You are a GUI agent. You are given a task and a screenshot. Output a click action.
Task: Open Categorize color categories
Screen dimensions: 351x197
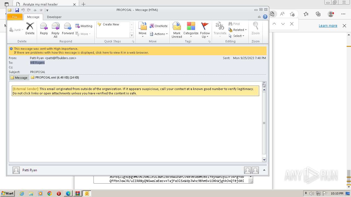tap(191, 30)
